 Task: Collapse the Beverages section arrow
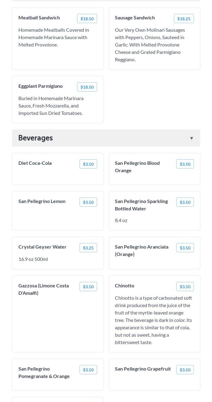click(x=191, y=138)
